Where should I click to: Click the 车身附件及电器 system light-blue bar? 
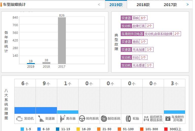click(174, 112)
